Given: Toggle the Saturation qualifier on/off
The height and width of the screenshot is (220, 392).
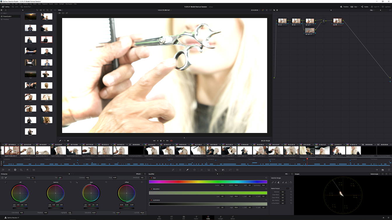Looking at the screenshot, I should [x=151, y=189].
